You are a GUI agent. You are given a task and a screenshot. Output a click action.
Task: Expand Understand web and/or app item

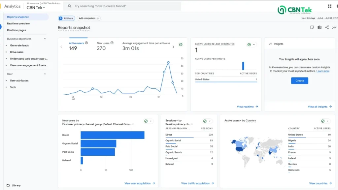click(6, 59)
